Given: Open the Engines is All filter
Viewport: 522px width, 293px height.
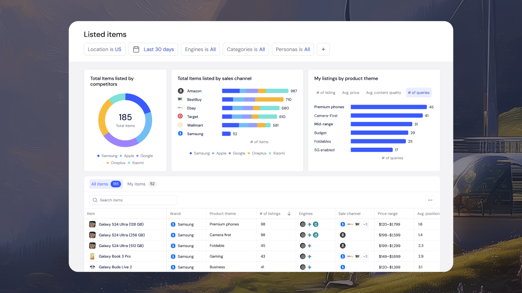Looking at the screenshot, I should (x=200, y=49).
